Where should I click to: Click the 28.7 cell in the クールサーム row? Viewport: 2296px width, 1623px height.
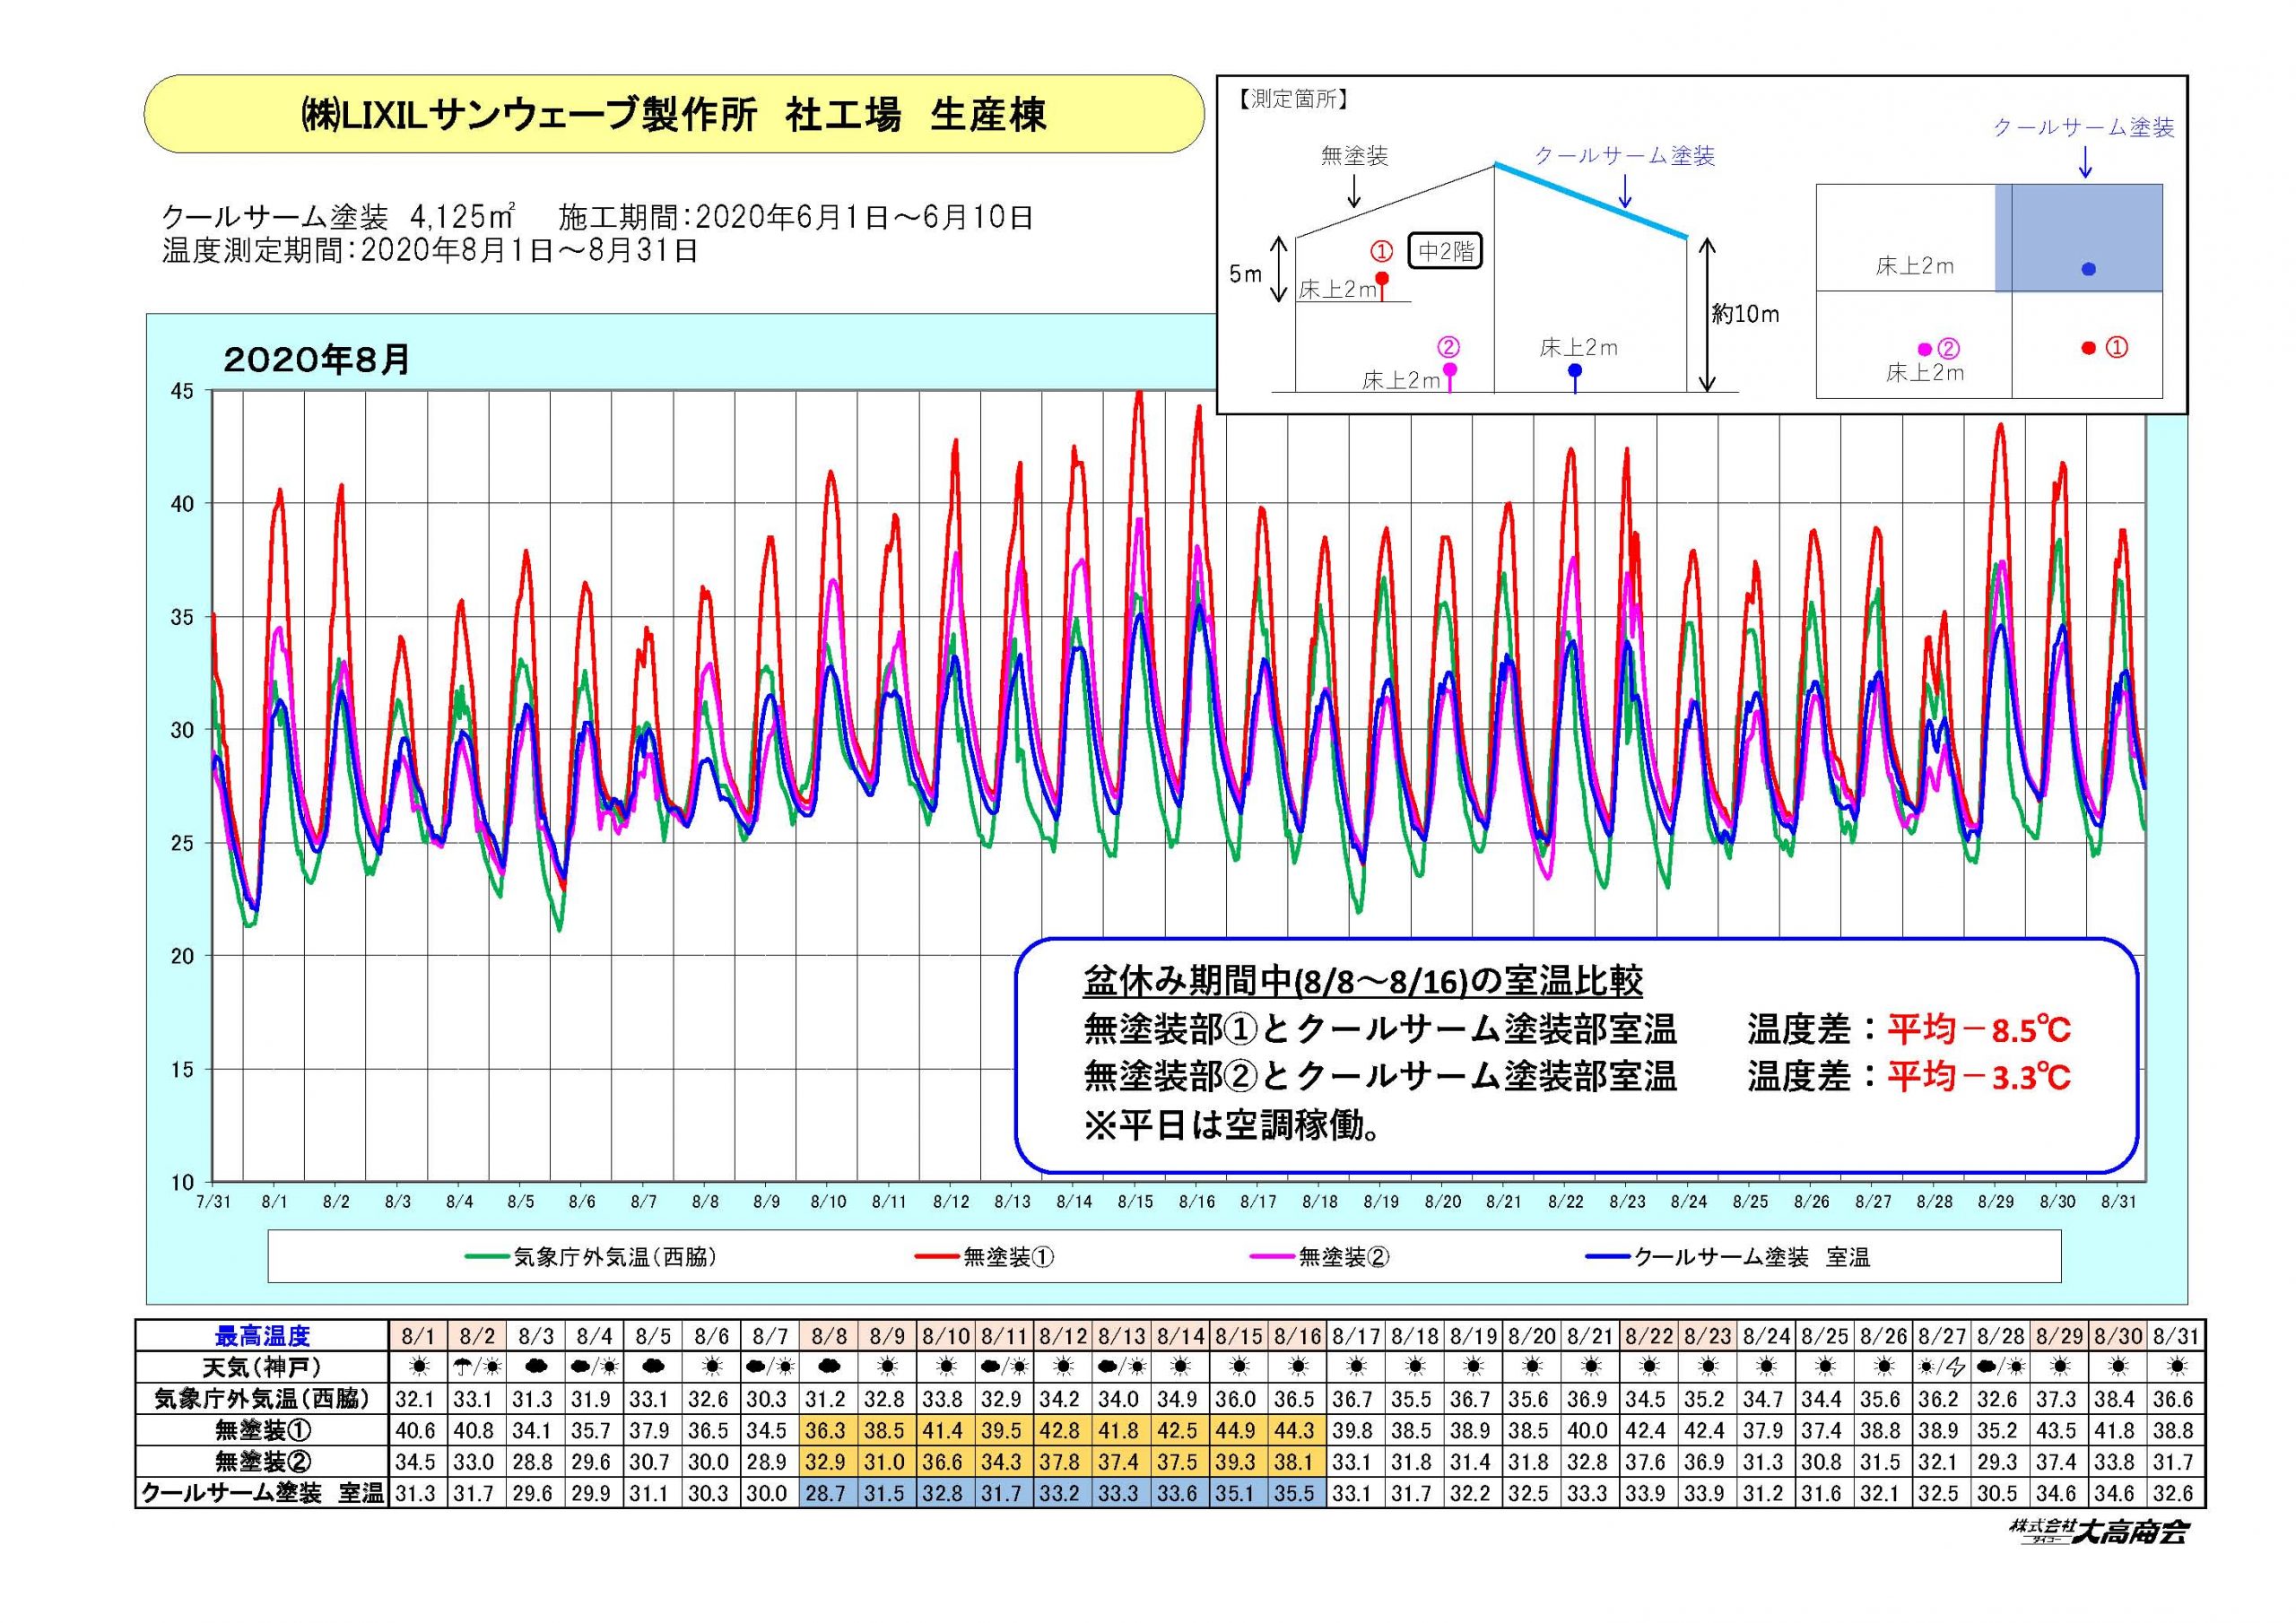pos(827,1494)
